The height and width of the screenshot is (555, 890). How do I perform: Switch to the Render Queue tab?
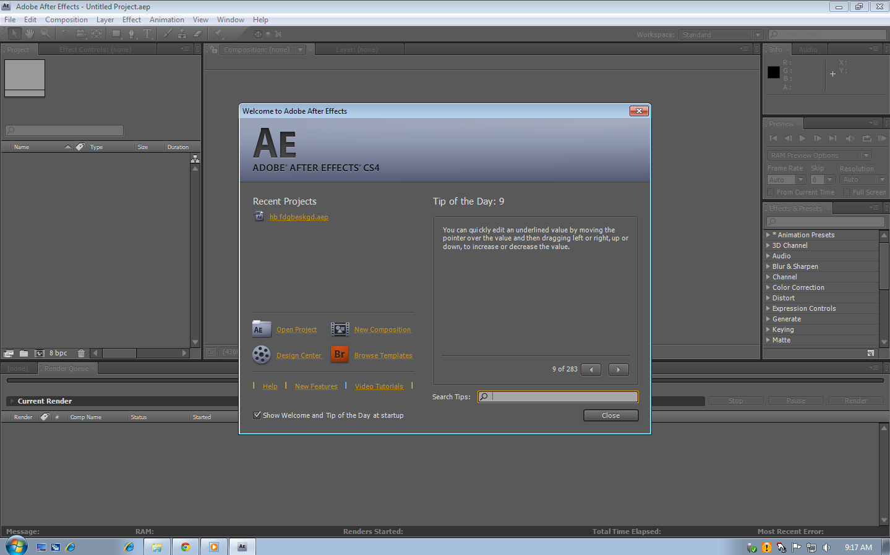coord(67,368)
